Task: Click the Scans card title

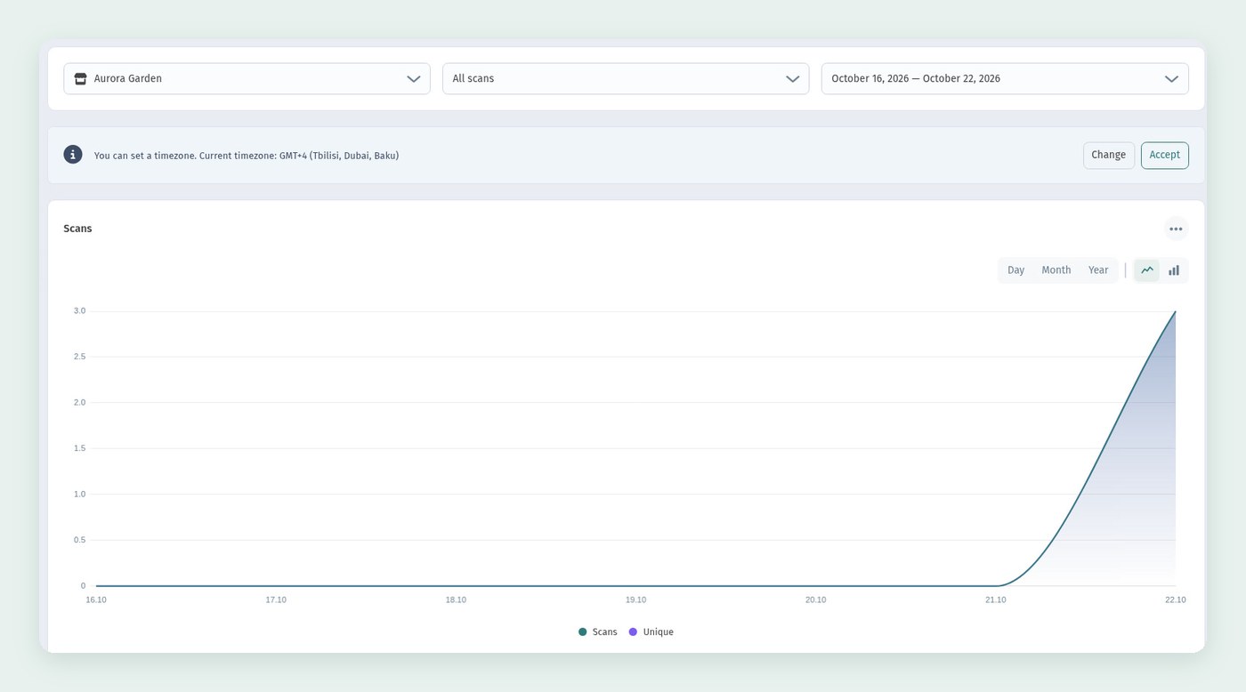Action: click(x=77, y=229)
